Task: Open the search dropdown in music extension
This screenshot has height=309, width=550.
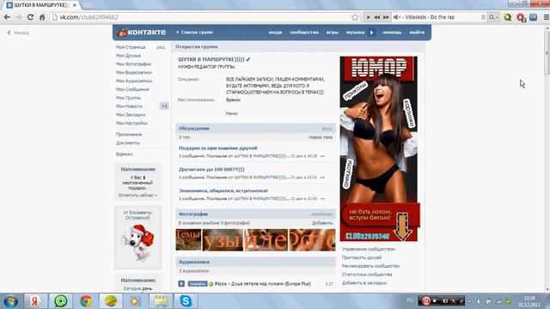Action: click(x=493, y=17)
